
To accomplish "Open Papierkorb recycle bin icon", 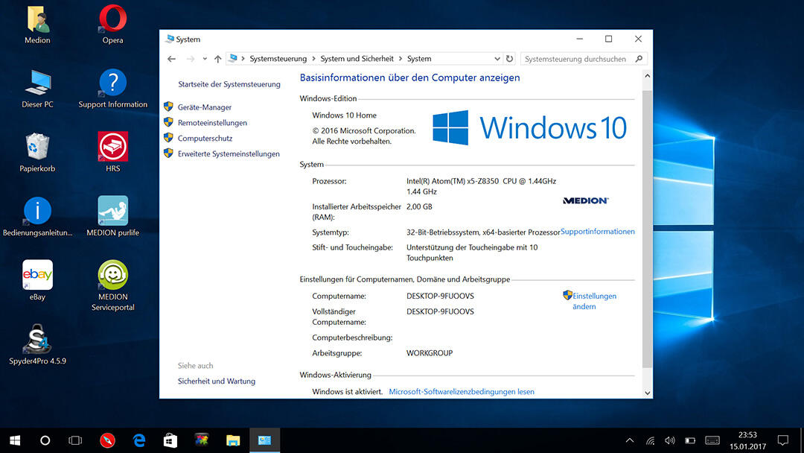I will pos(37,147).
